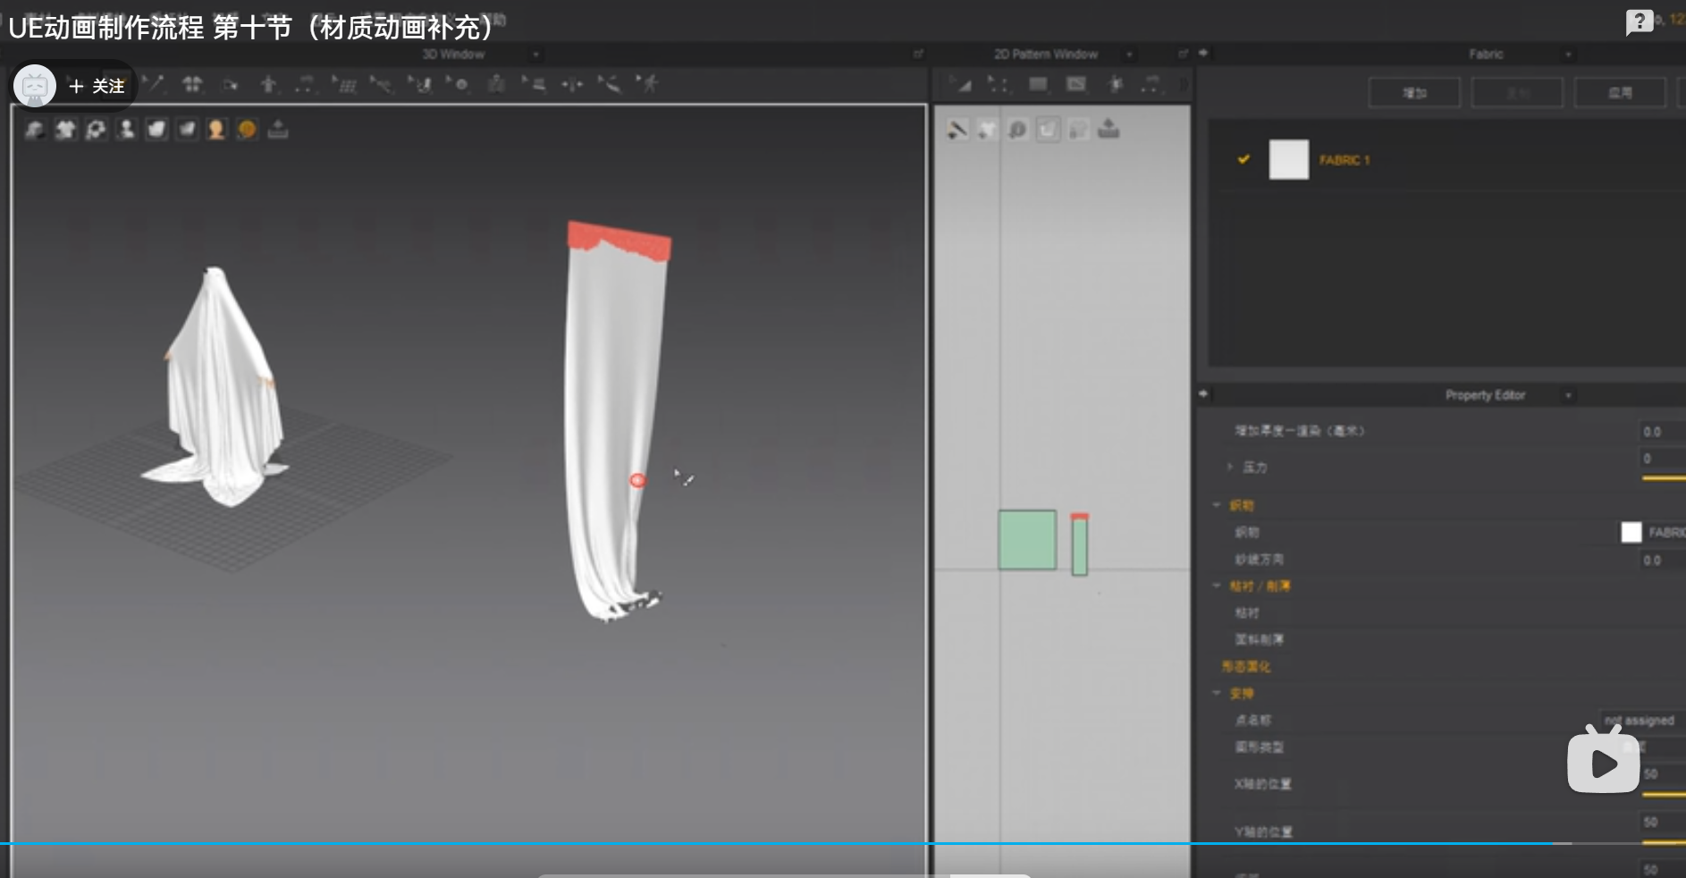The height and width of the screenshot is (878, 1686).
Task: Toggle the orange head avatar icon in 3D view
Action: [x=216, y=130]
